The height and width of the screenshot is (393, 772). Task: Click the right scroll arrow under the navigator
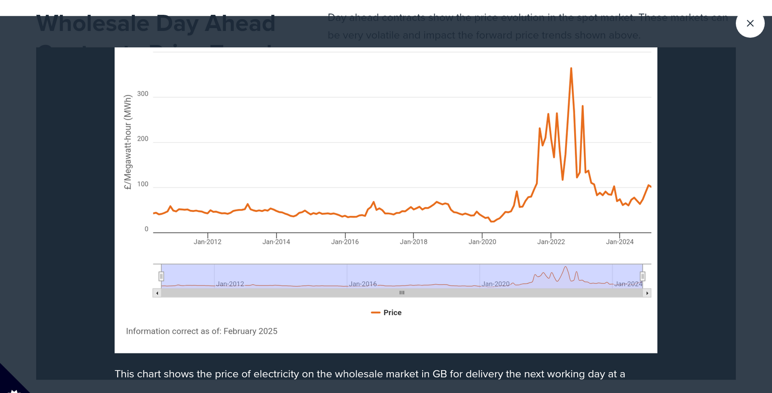click(x=647, y=293)
